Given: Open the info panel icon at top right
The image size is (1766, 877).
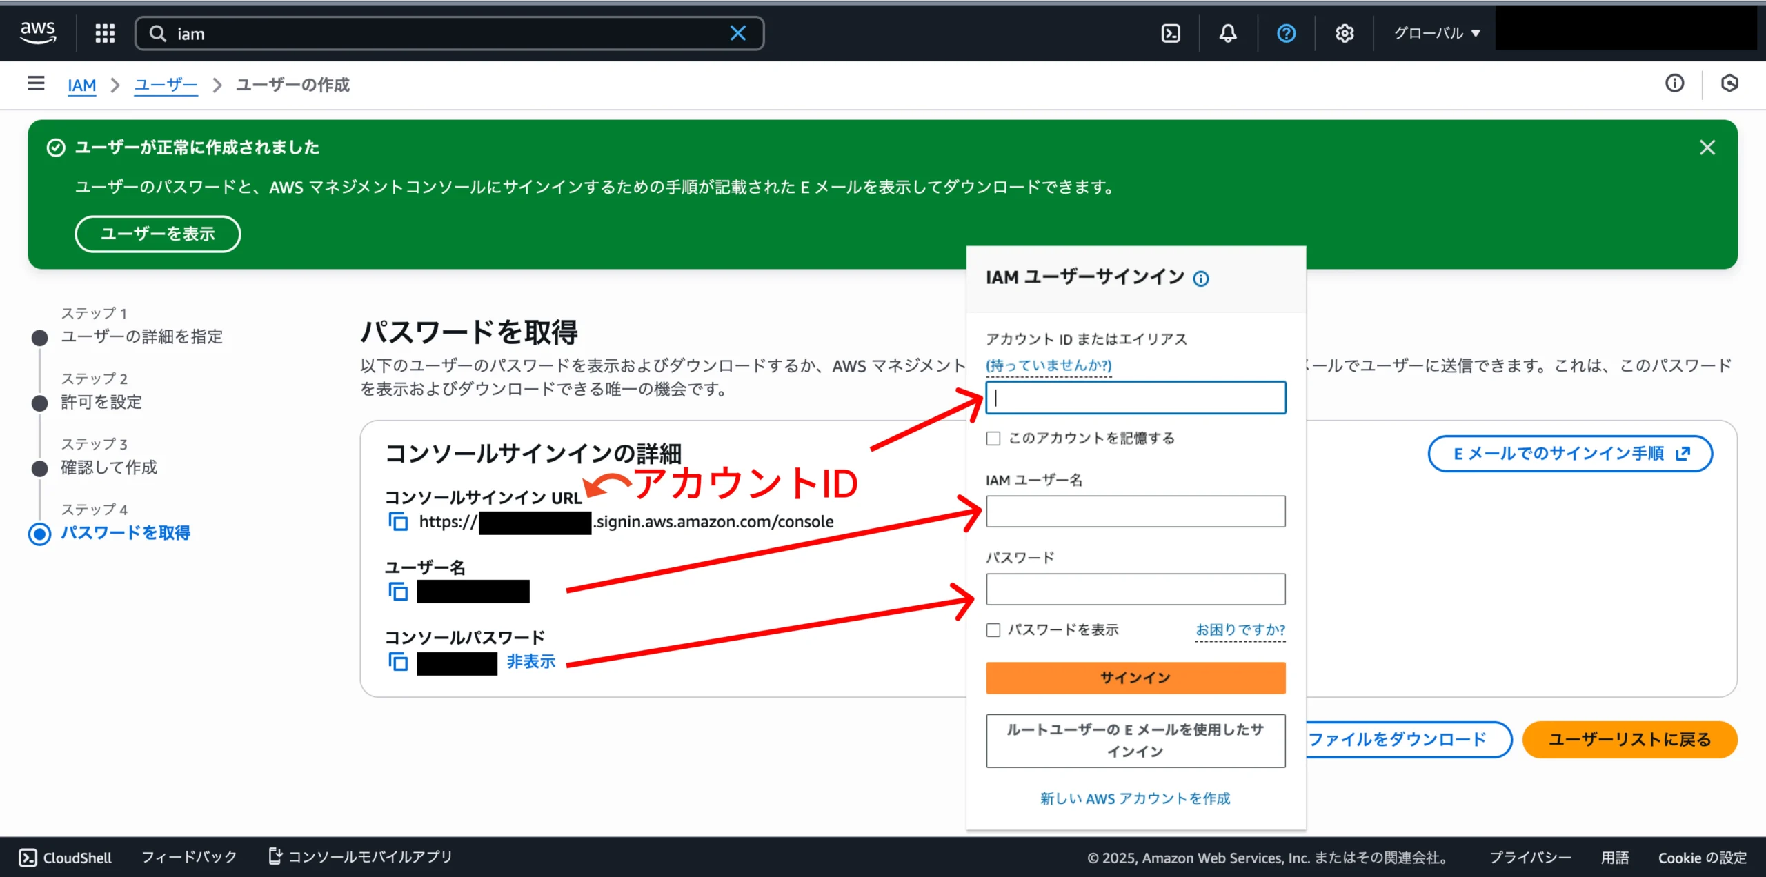Looking at the screenshot, I should click(x=1674, y=83).
